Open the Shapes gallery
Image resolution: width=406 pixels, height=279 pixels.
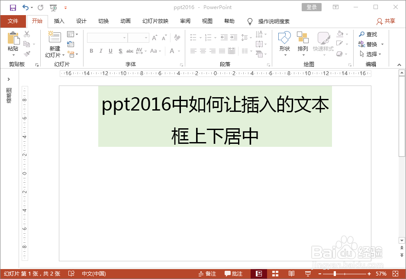coord(284,43)
